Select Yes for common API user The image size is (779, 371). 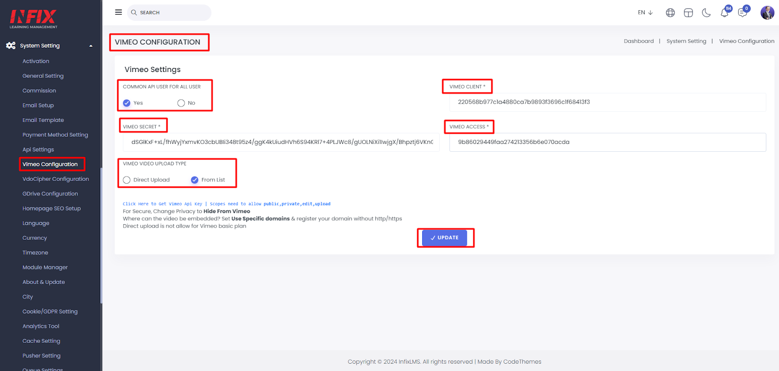(x=127, y=103)
